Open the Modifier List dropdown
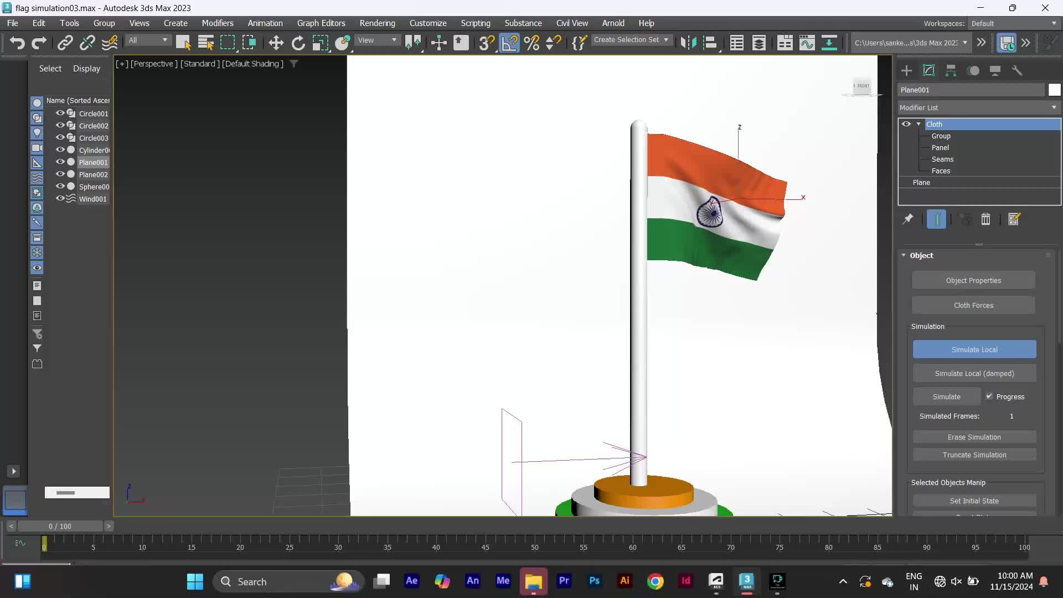The height and width of the screenshot is (598, 1063). pyautogui.click(x=1054, y=107)
